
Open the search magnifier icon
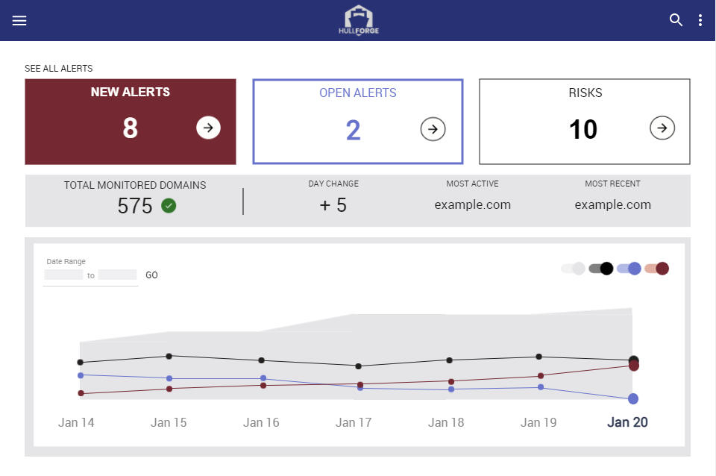[676, 20]
